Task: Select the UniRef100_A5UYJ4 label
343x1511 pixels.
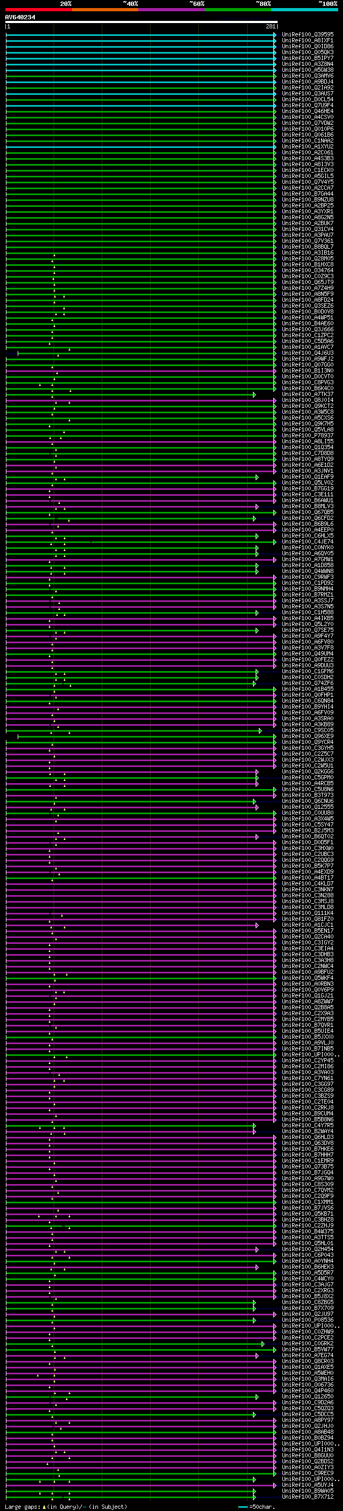Action: tap(307, 1485)
